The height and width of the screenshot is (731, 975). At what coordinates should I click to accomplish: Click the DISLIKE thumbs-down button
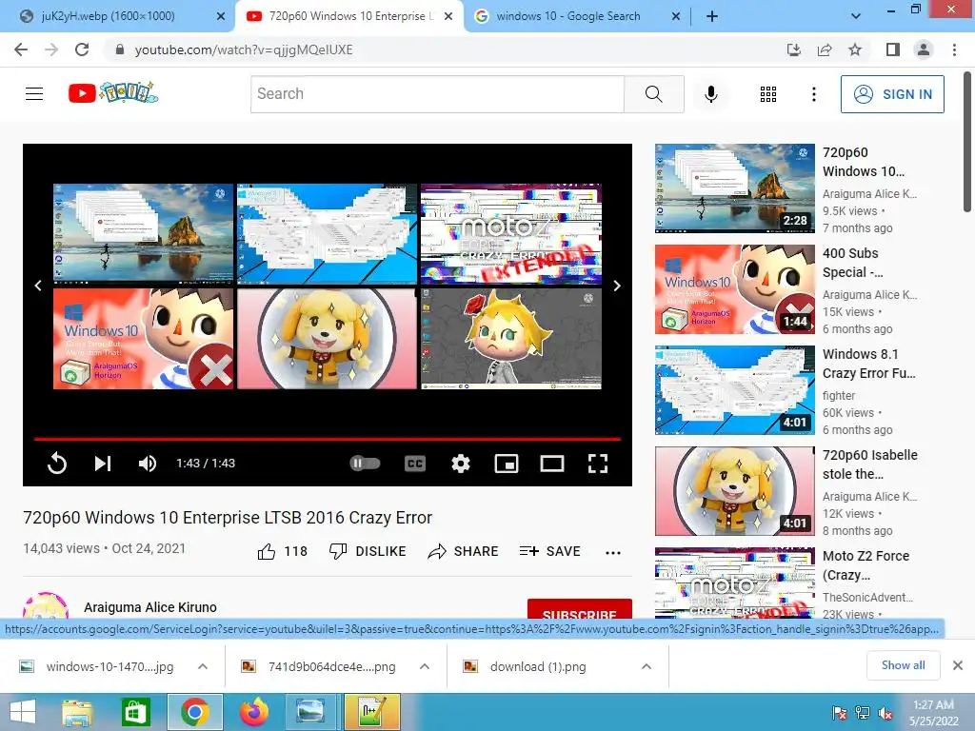tap(368, 551)
